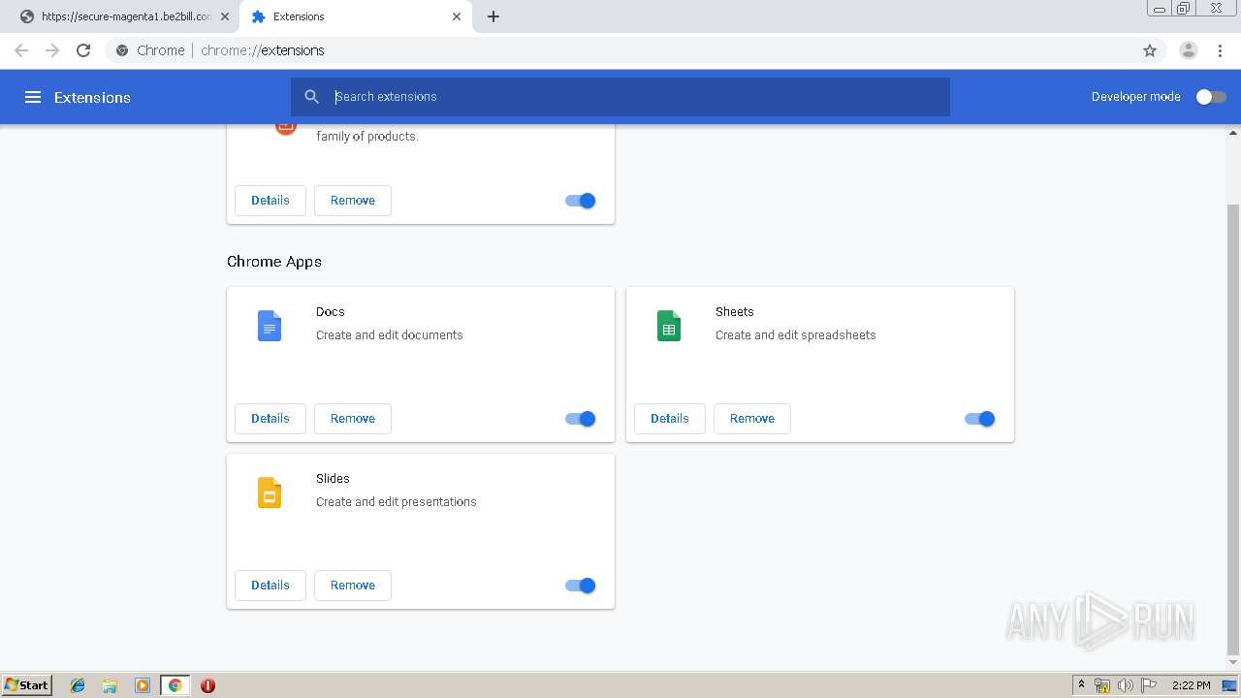
Task: Click the Chrome site info icon in the address bar
Action: tap(122, 50)
